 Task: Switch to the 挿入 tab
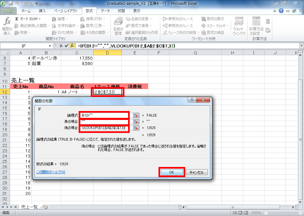click(x=42, y=11)
